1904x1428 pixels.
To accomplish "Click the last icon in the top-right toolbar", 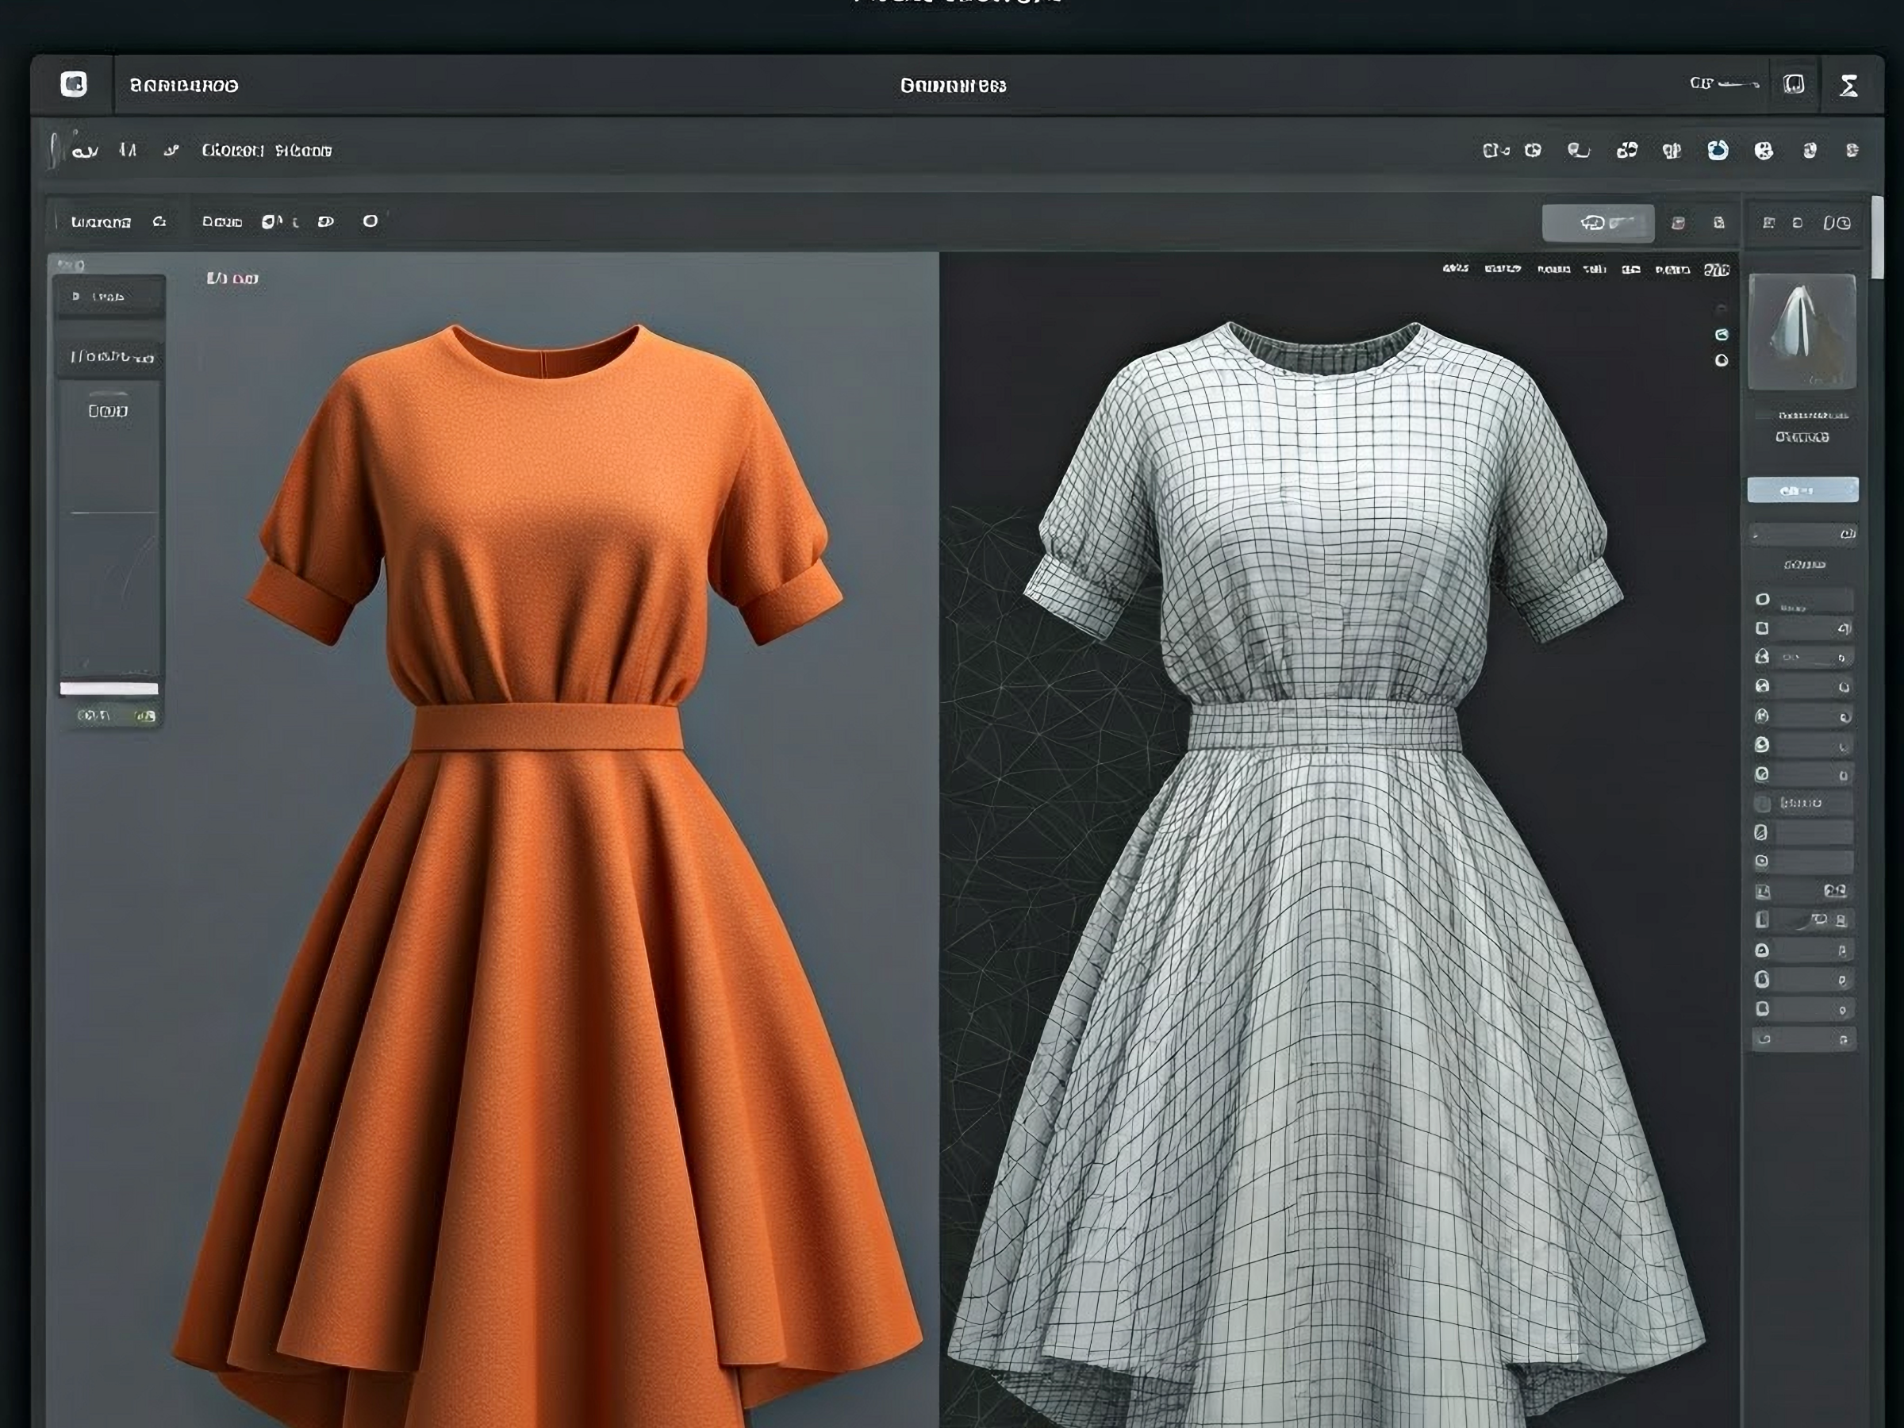I will (x=1852, y=151).
